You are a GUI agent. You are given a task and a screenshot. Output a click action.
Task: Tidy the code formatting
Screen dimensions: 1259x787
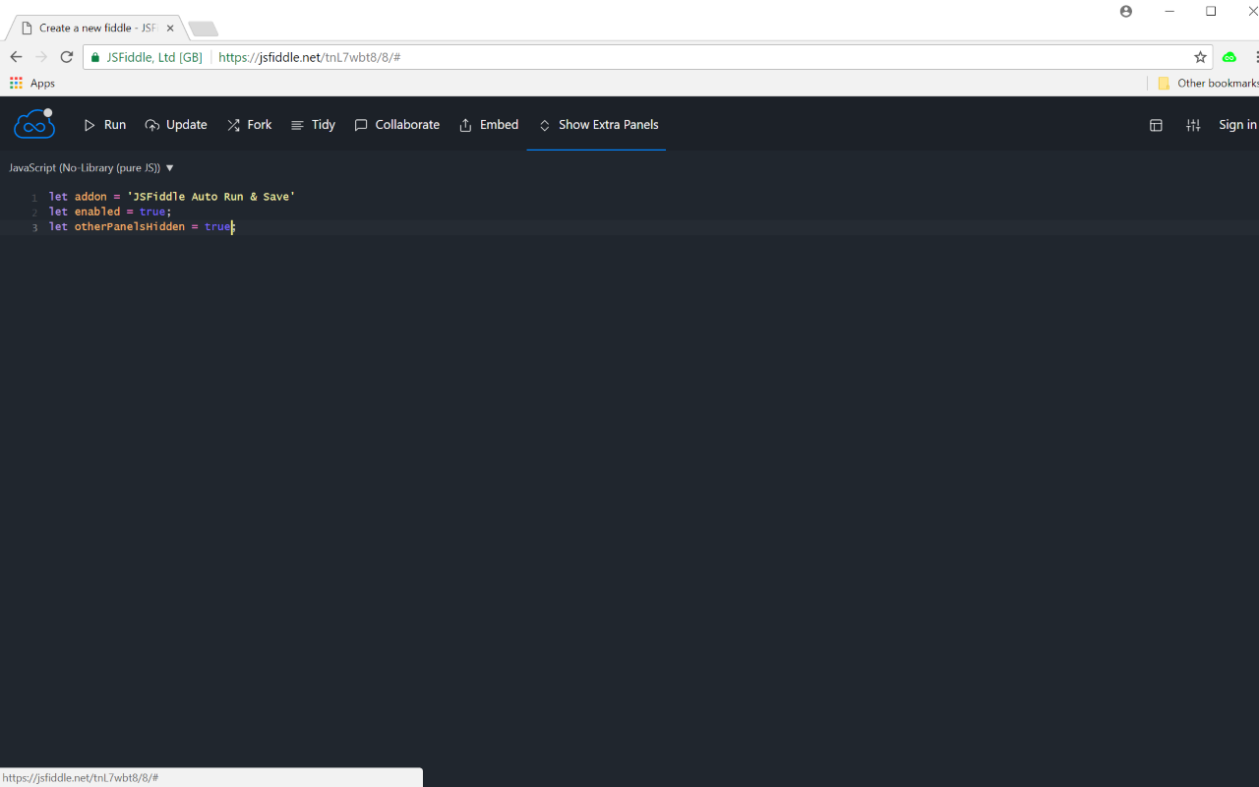tap(313, 125)
